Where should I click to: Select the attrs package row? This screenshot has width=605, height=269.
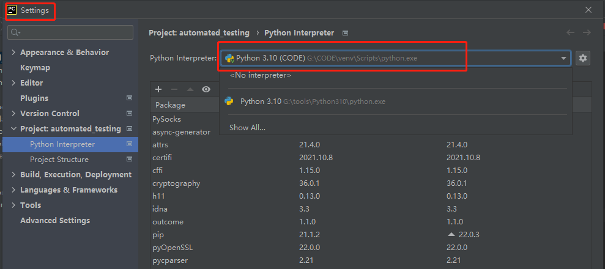[371, 145]
